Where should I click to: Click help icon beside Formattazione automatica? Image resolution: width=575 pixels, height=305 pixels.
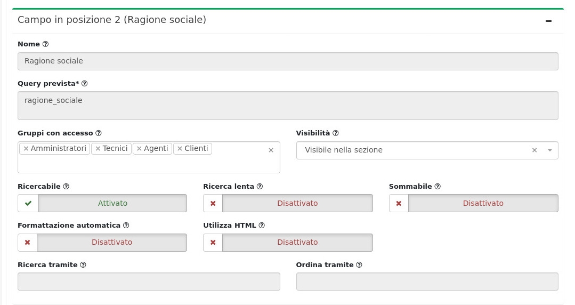point(126,226)
